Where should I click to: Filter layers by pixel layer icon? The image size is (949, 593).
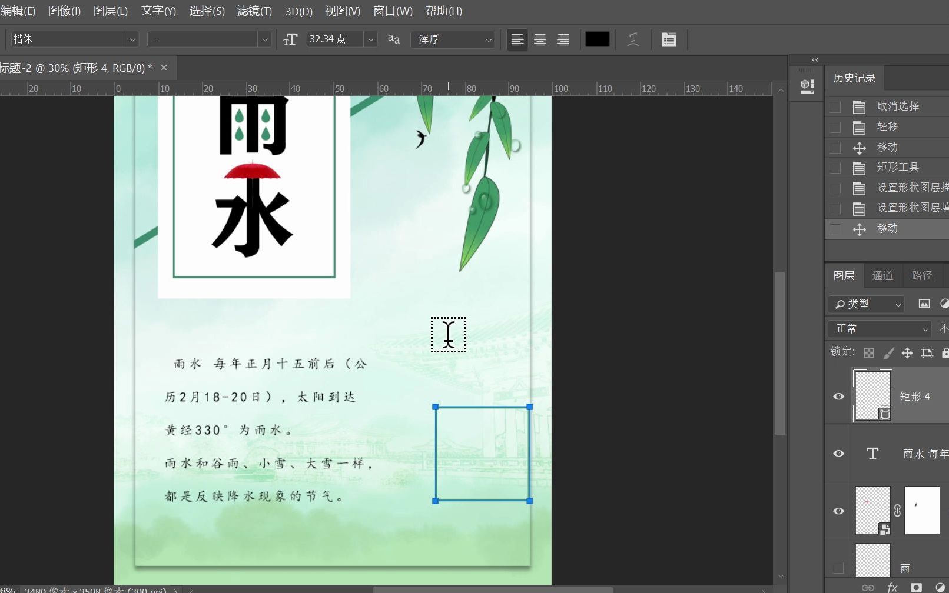tap(924, 304)
